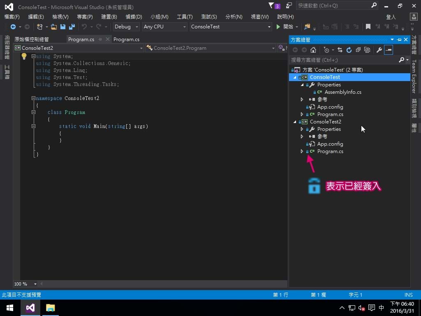Switch to the second, unpinned Program.cs tab

126,39
